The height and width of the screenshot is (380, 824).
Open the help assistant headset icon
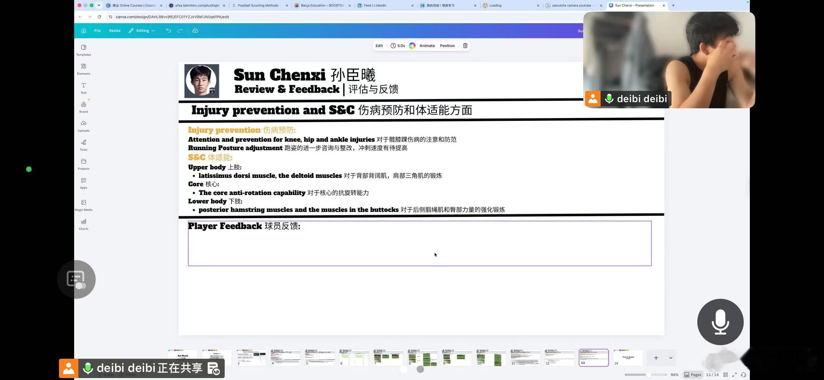(743, 375)
